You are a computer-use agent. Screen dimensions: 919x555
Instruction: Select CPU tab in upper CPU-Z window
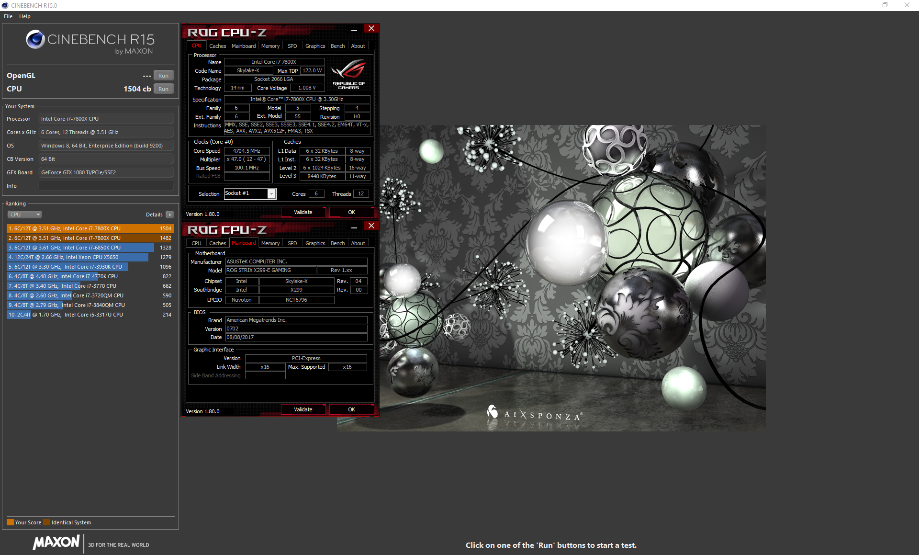196,46
